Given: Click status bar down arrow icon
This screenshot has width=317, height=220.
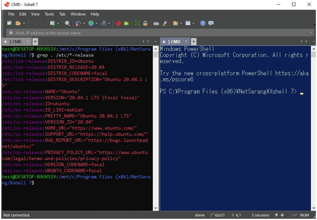Looking at the screenshot, I should [282, 215].
